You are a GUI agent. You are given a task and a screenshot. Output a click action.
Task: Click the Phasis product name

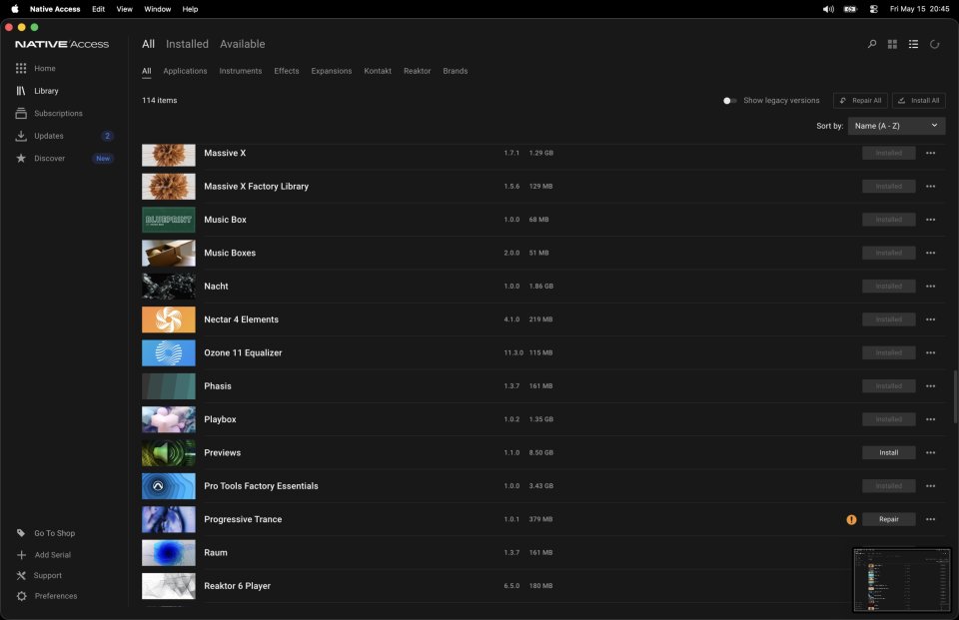coord(218,385)
